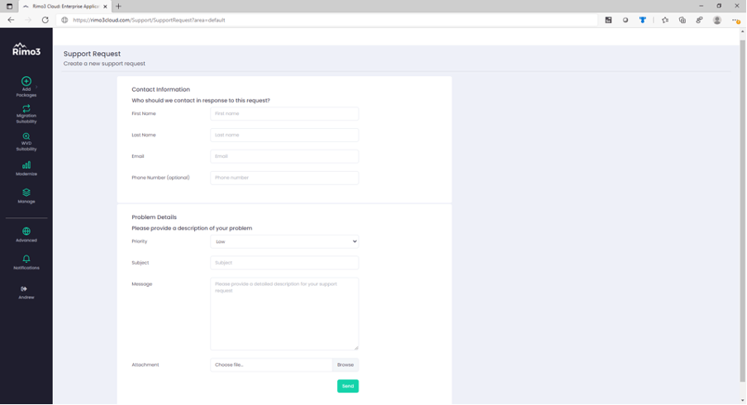Viewport: 747px width, 405px height.
Task: Open a new browser tab
Action: [119, 6]
